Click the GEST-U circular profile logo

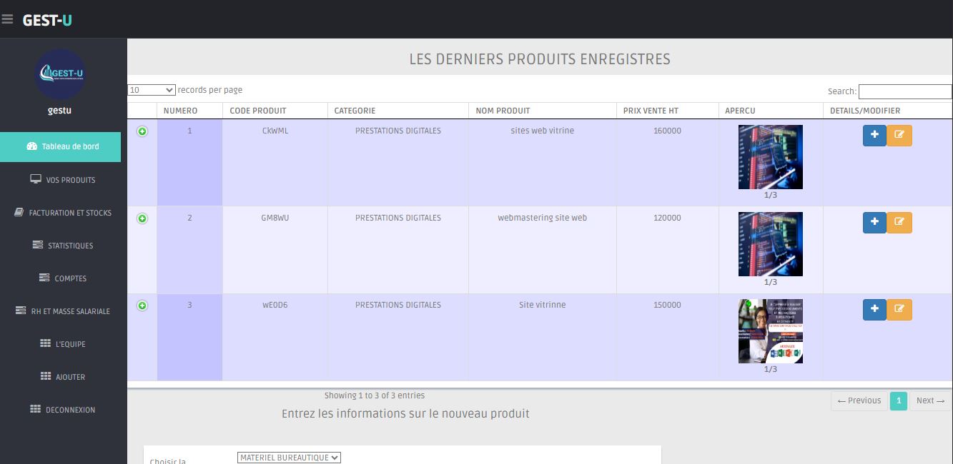click(60, 74)
